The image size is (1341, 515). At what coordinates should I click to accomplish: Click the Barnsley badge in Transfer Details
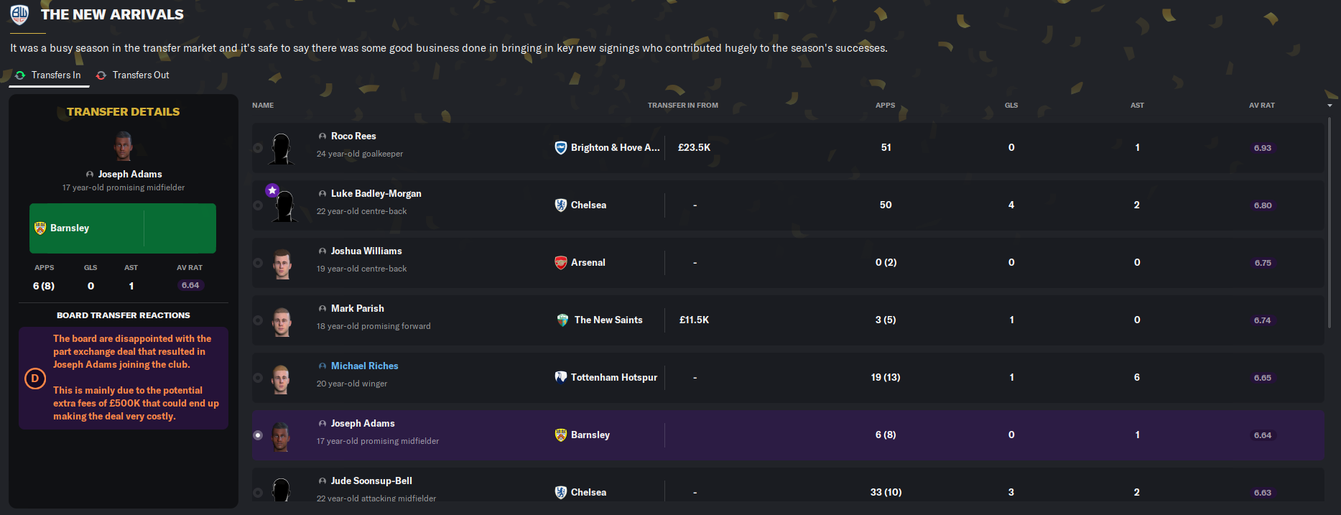click(40, 228)
